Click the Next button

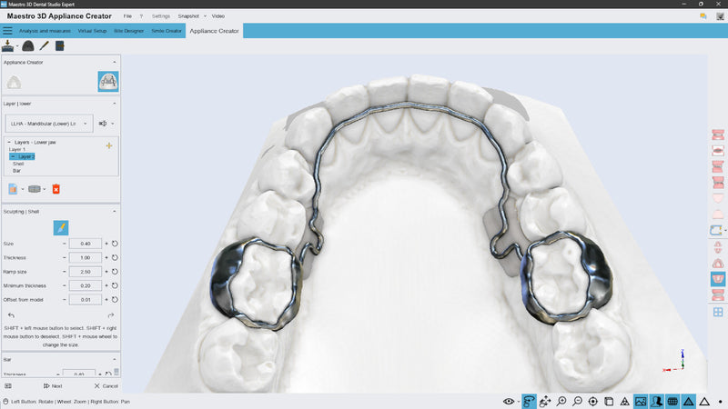pos(52,386)
